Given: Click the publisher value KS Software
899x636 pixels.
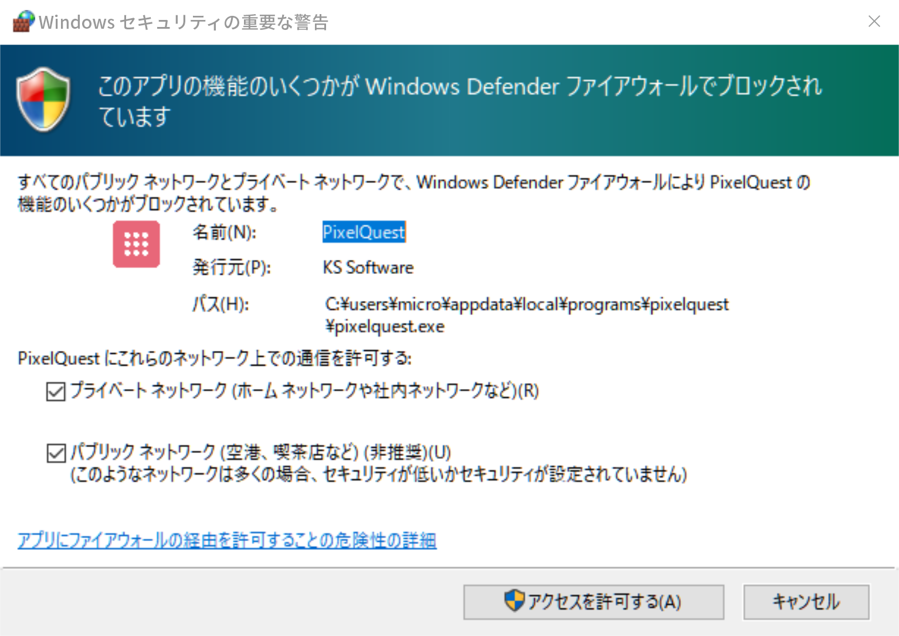Looking at the screenshot, I should (x=368, y=268).
